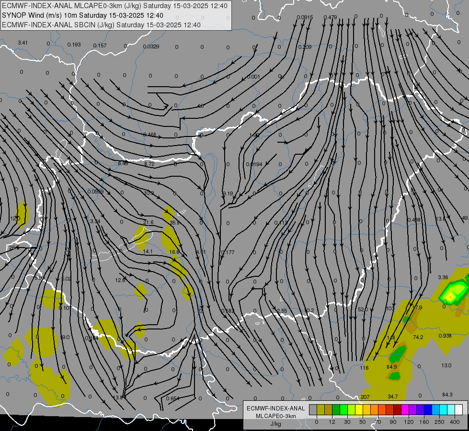Click the map value '35.8'
The width and height of the screenshot is (469, 431).
tap(174, 223)
